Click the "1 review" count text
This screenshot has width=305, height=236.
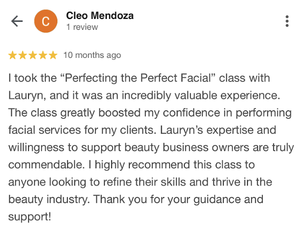[82, 27]
